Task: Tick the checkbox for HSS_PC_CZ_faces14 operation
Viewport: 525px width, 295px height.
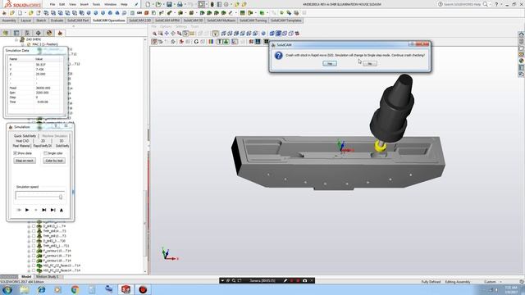Action: [x=34, y=270]
